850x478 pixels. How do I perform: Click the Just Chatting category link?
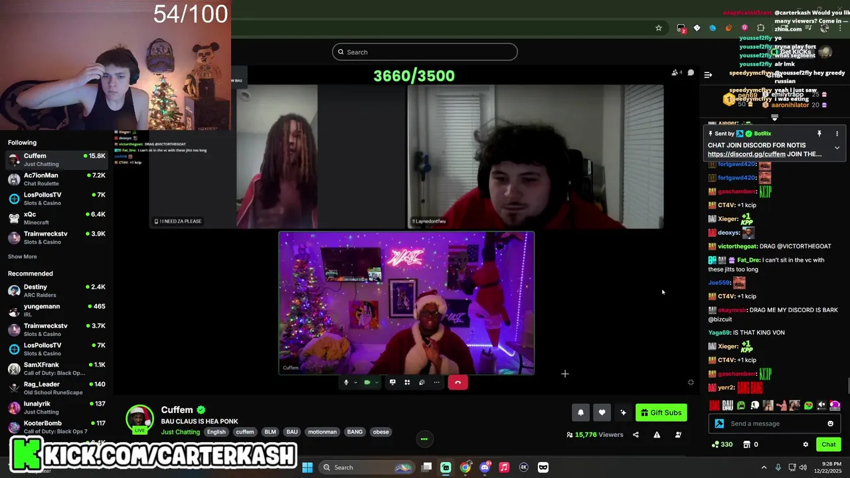click(181, 432)
